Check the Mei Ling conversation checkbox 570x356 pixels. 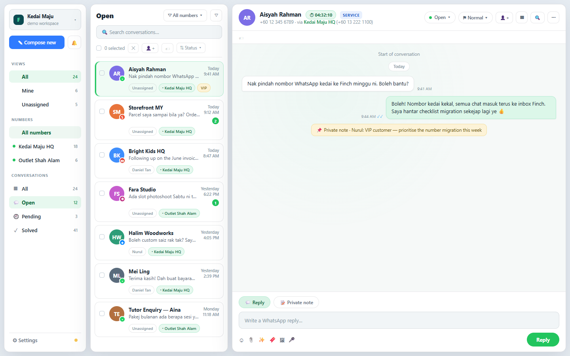click(x=102, y=275)
